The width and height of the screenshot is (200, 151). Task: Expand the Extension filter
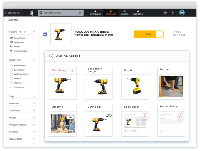point(34,103)
